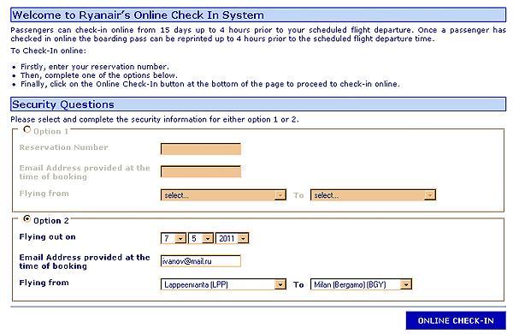Open the month dropdown showing 5
This screenshot has height=334, width=513.
tap(201, 238)
